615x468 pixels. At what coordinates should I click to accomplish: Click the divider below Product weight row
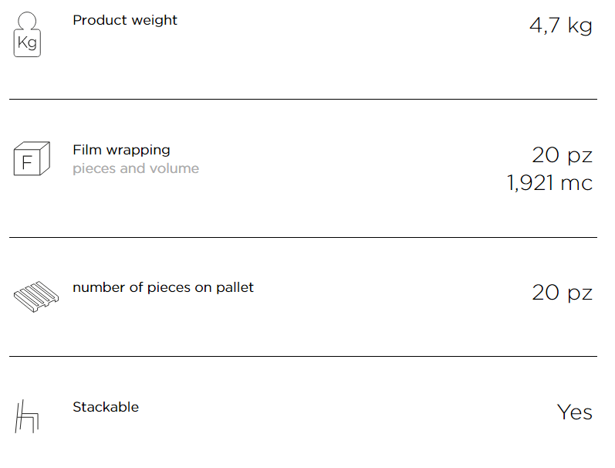point(303,100)
